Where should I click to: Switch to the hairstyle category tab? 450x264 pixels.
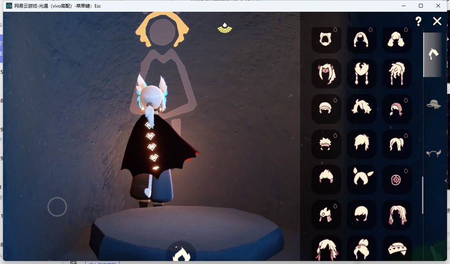click(x=433, y=54)
